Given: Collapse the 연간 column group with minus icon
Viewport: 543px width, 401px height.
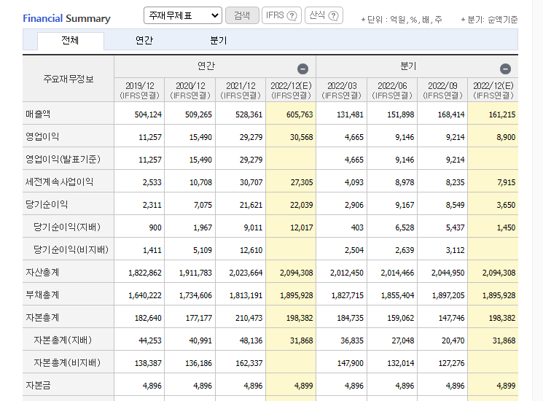Looking at the screenshot, I should click(302, 69).
